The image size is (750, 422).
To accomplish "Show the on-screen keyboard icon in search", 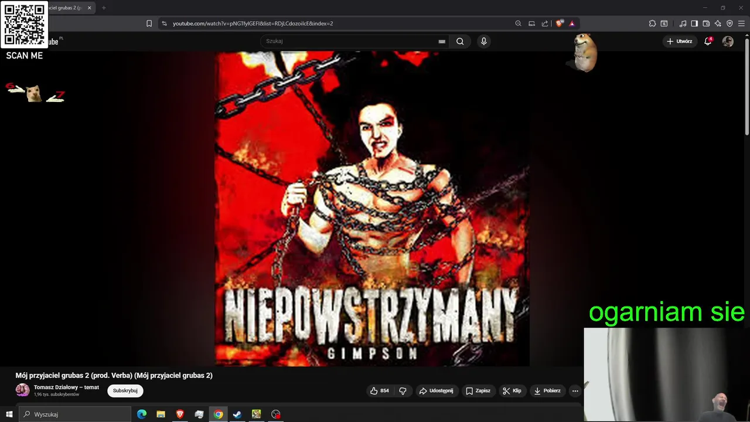I will click(x=442, y=42).
